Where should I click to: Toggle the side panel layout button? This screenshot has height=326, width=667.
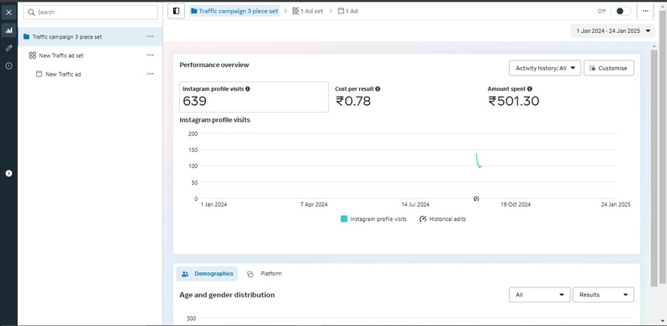coord(176,11)
